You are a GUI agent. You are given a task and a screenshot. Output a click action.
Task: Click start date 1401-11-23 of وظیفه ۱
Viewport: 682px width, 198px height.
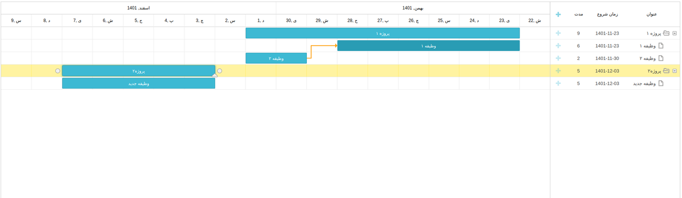tap(607, 46)
